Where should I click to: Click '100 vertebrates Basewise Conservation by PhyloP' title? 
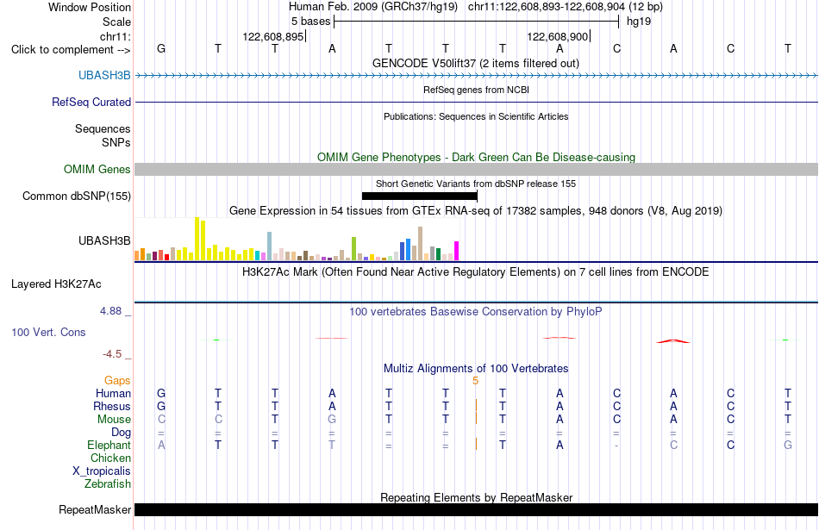coord(476,312)
